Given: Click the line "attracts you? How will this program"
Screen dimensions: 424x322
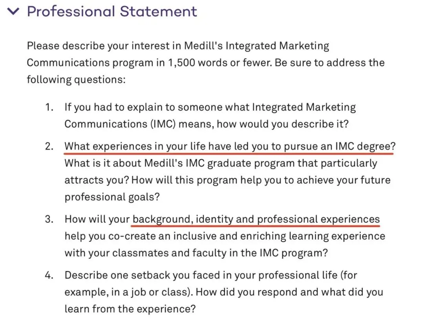Looking at the screenshot, I should click(228, 180).
